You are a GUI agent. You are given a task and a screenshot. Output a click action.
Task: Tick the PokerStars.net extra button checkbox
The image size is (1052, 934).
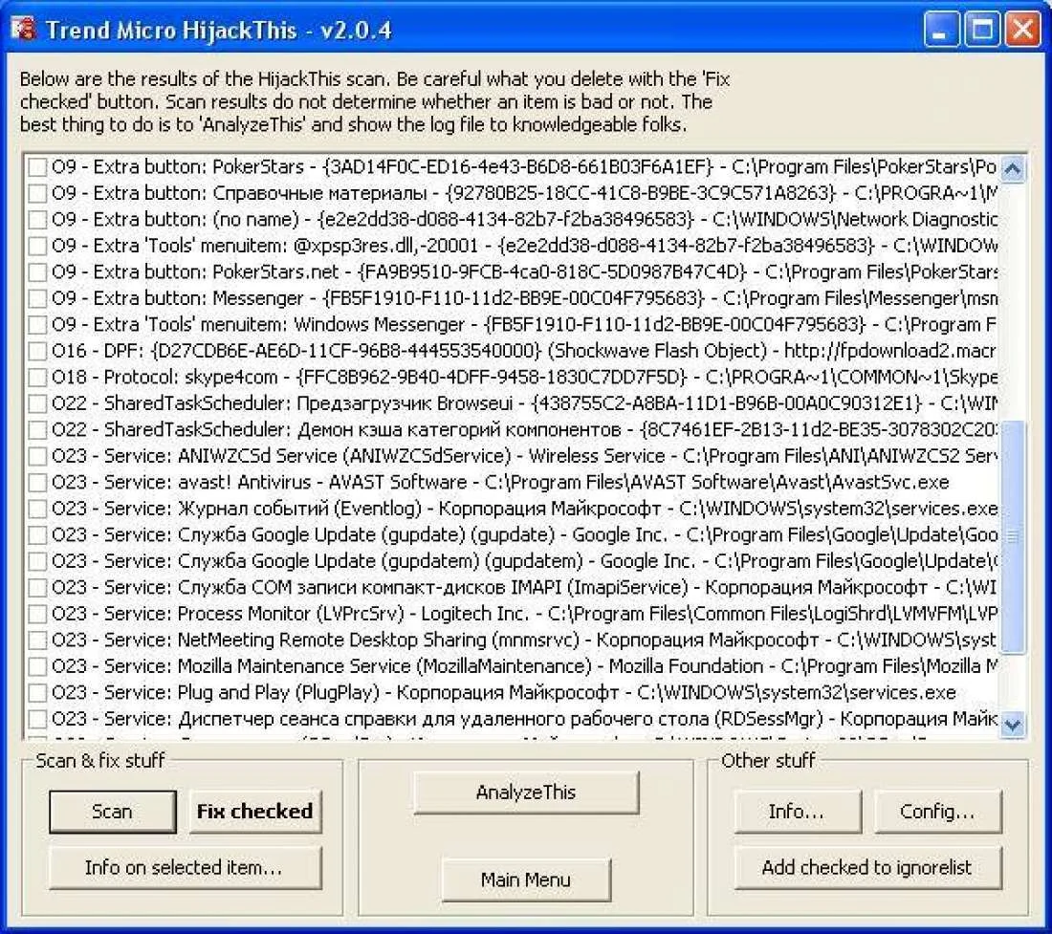(x=37, y=272)
